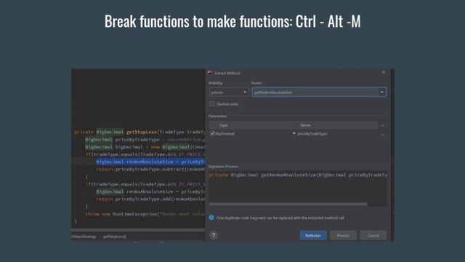465x262 pixels.
Task: Move parameter up arrow in Parameters table
Action: [383, 126]
